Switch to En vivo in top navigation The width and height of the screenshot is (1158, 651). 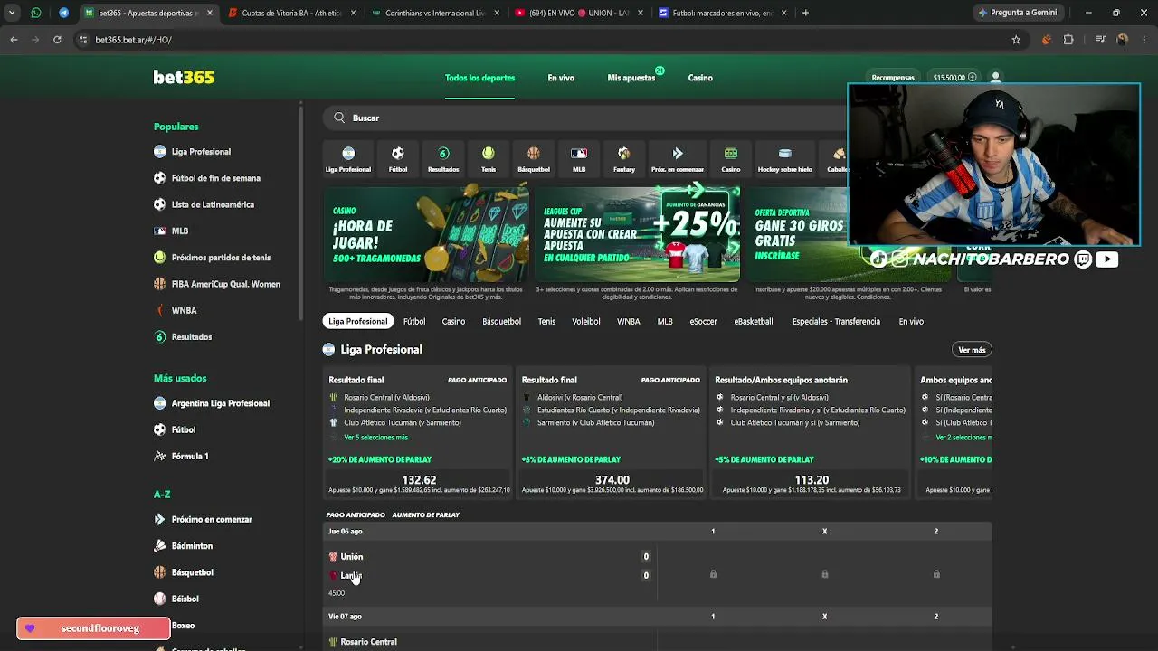click(561, 78)
